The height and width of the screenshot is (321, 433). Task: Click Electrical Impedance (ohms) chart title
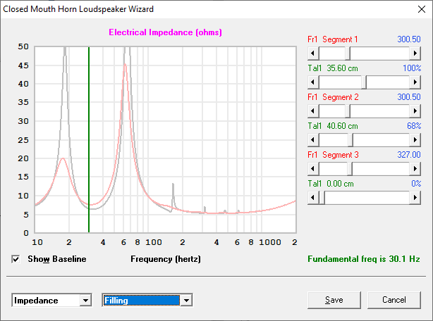[x=165, y=32]
